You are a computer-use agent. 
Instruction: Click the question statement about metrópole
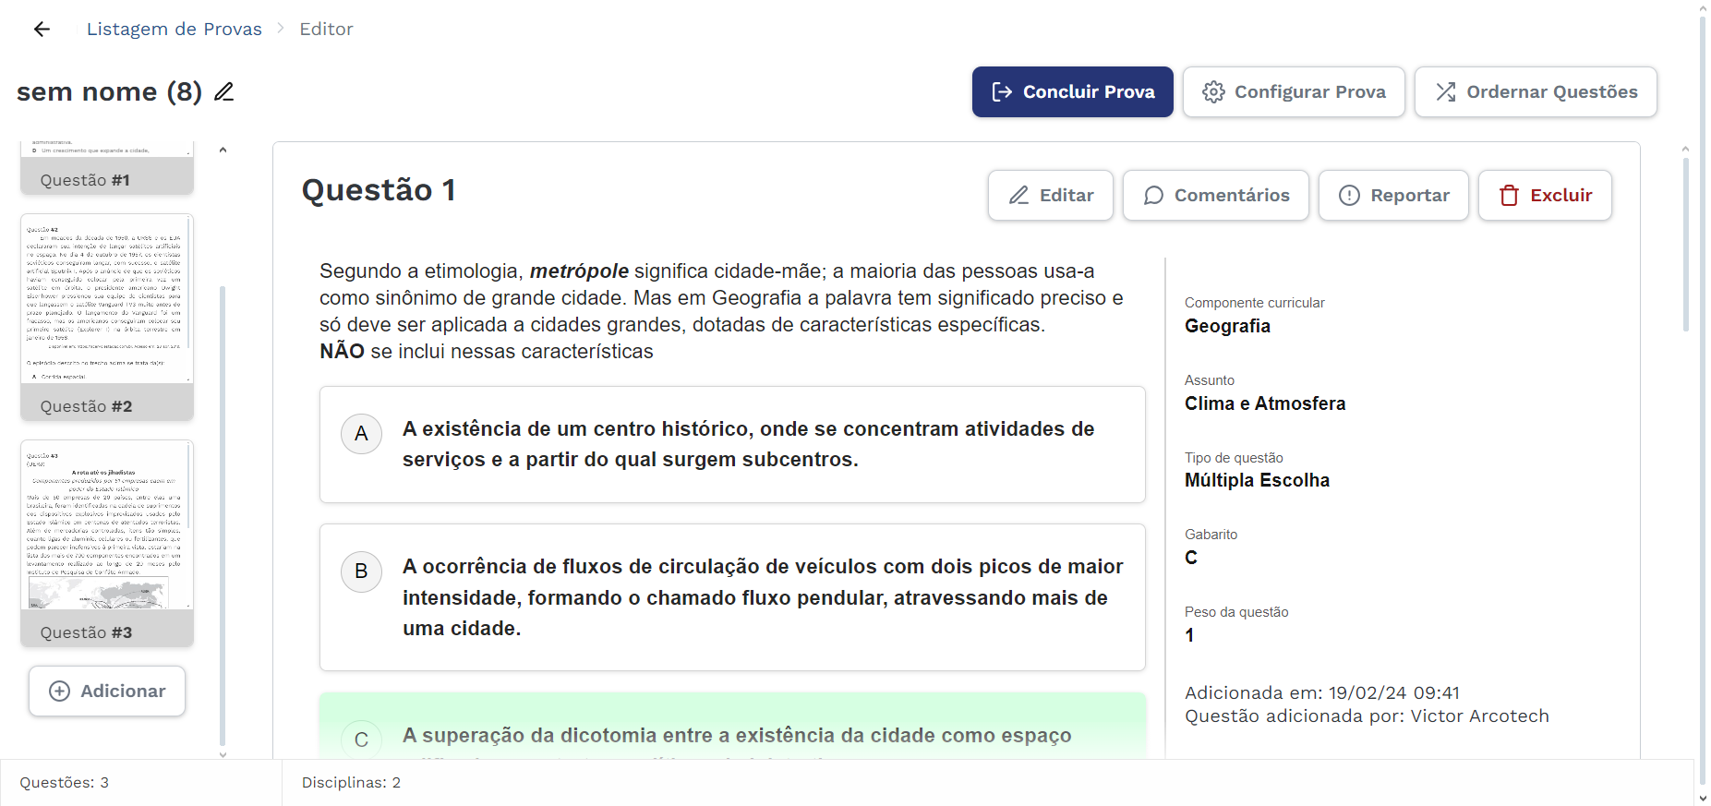721,311
